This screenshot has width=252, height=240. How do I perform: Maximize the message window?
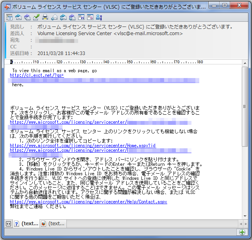[x=225, y=5]
